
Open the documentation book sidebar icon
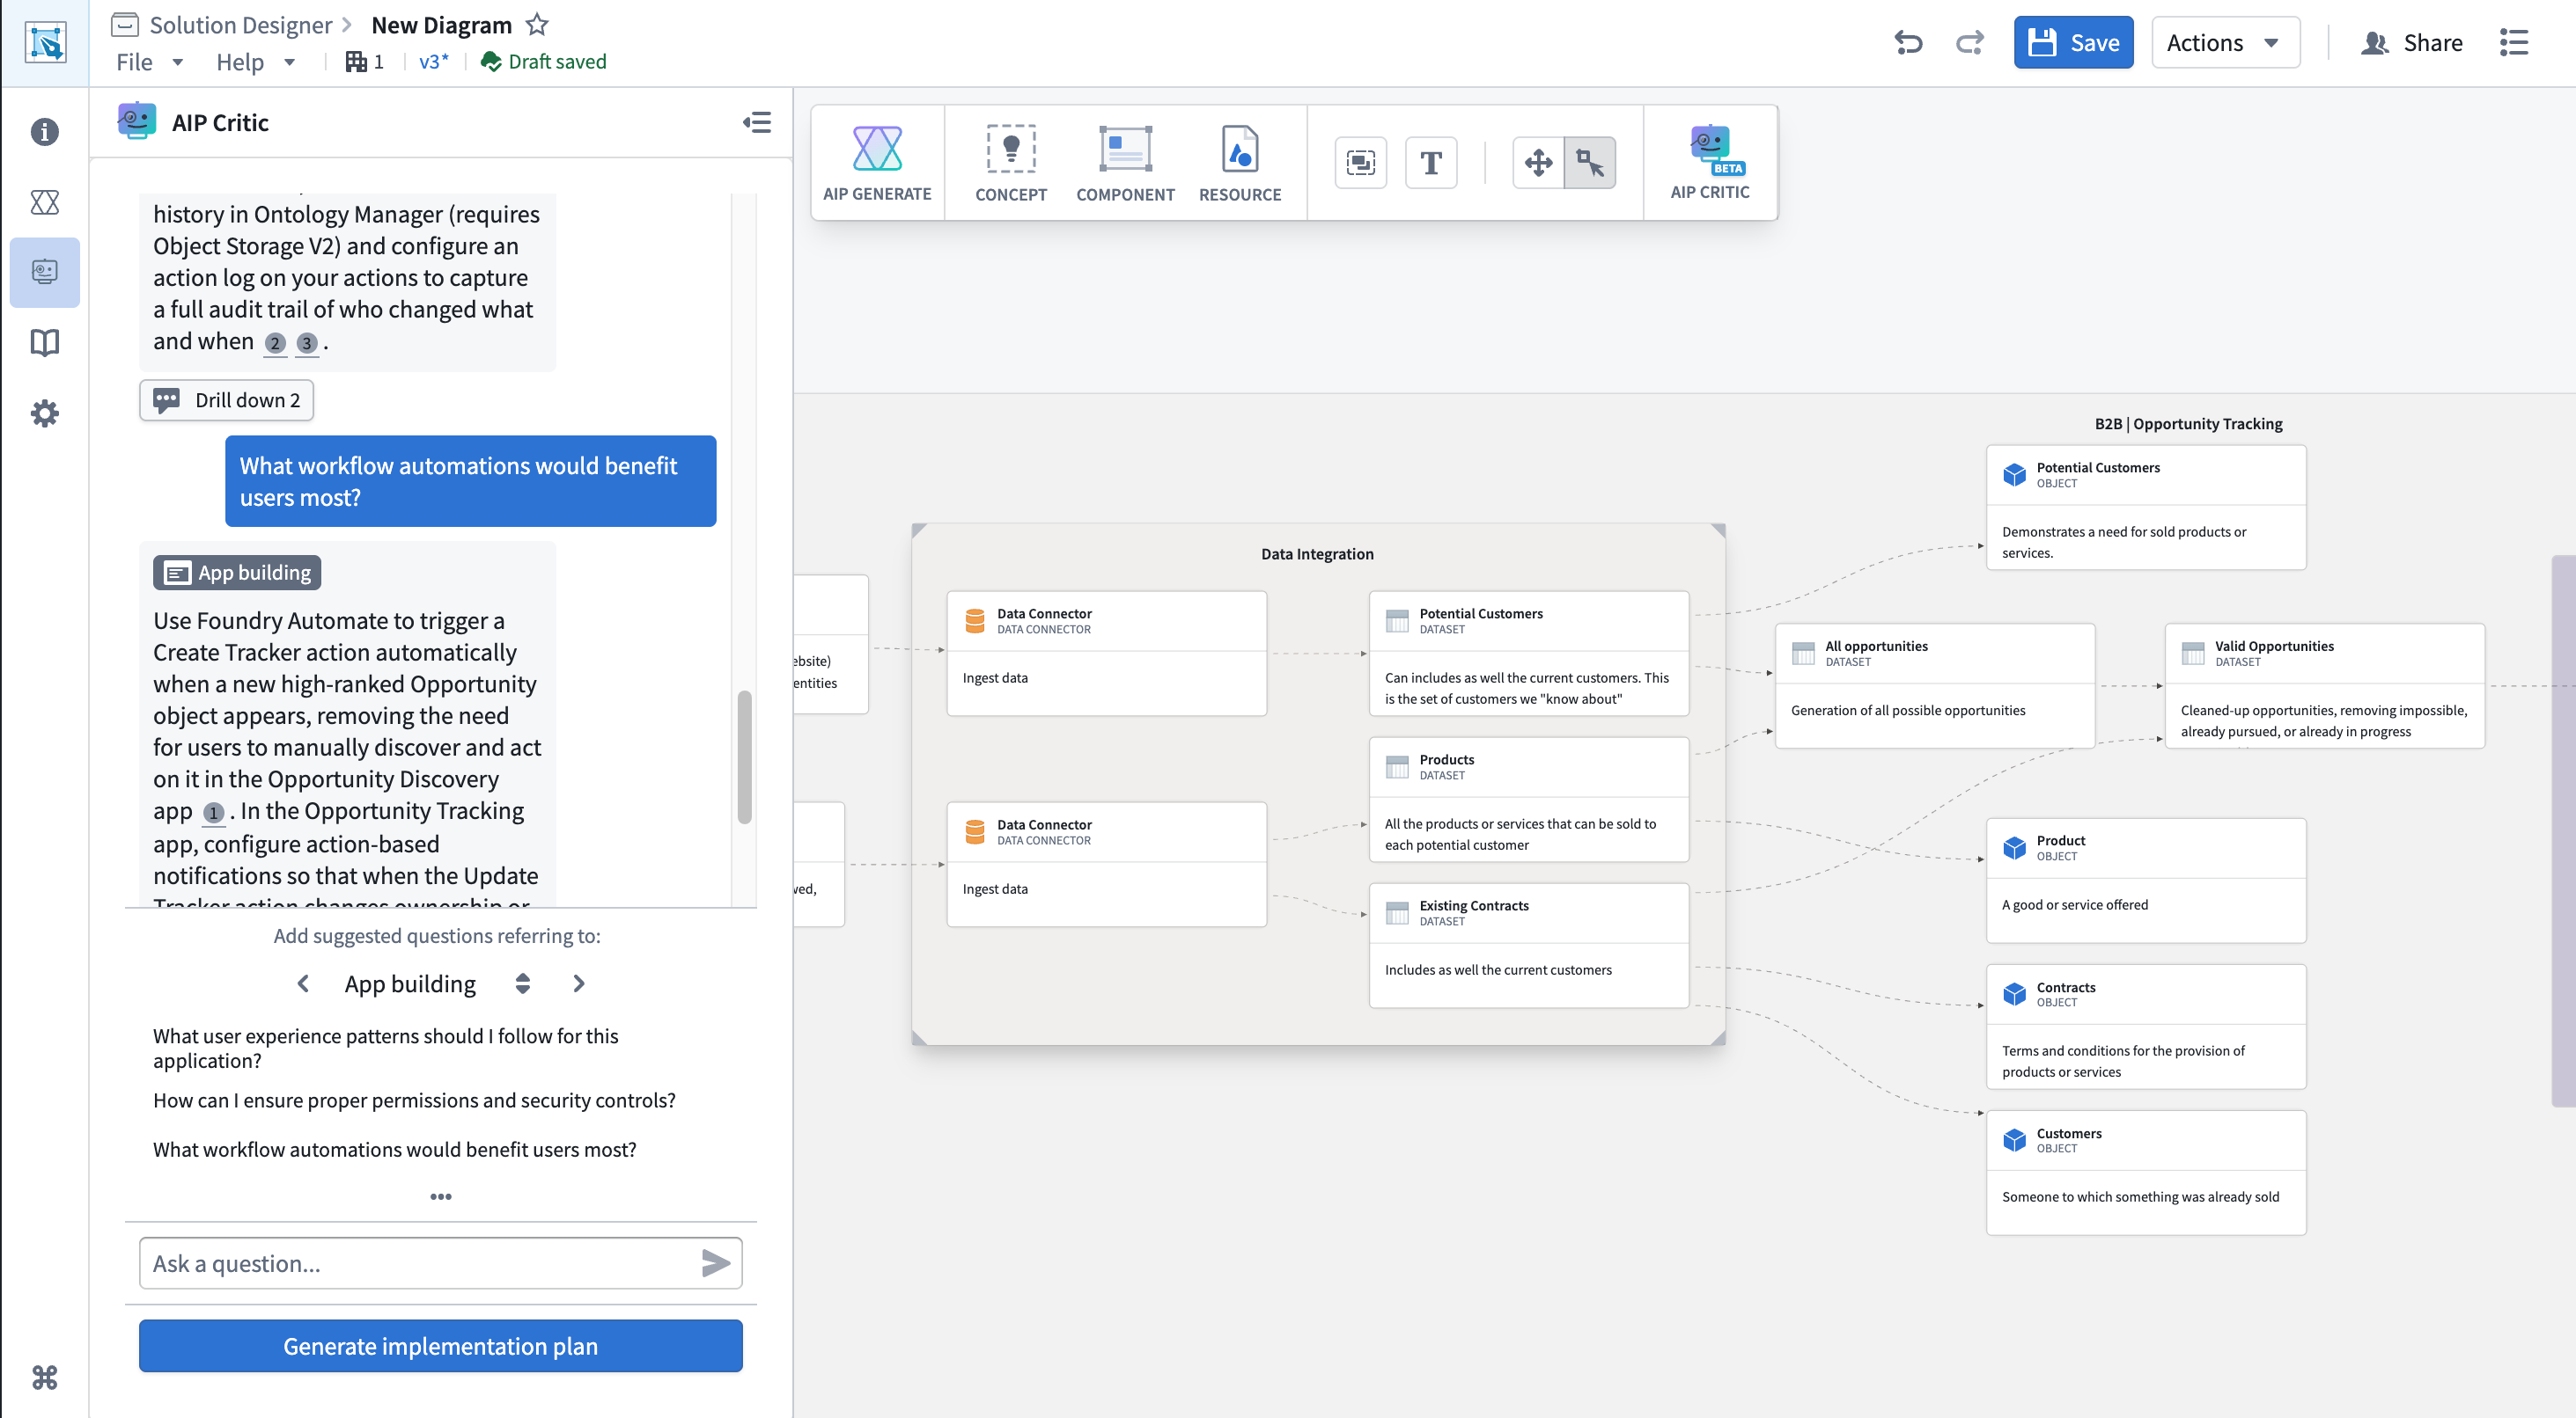coord(44,343)
